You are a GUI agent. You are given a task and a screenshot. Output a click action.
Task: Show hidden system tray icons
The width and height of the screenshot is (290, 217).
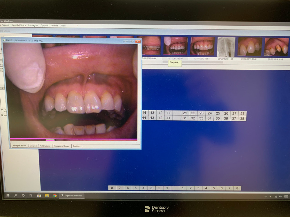pos(265,196)
